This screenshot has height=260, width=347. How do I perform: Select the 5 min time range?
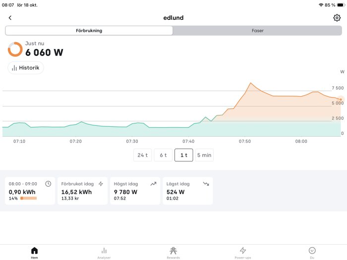[x=204, y=155]
